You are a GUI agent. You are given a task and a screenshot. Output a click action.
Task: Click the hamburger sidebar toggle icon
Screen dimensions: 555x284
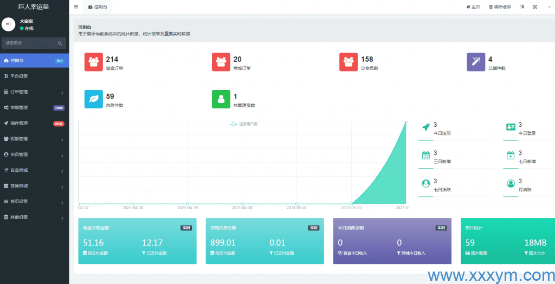pyautogui.click(x=76, y=7)
